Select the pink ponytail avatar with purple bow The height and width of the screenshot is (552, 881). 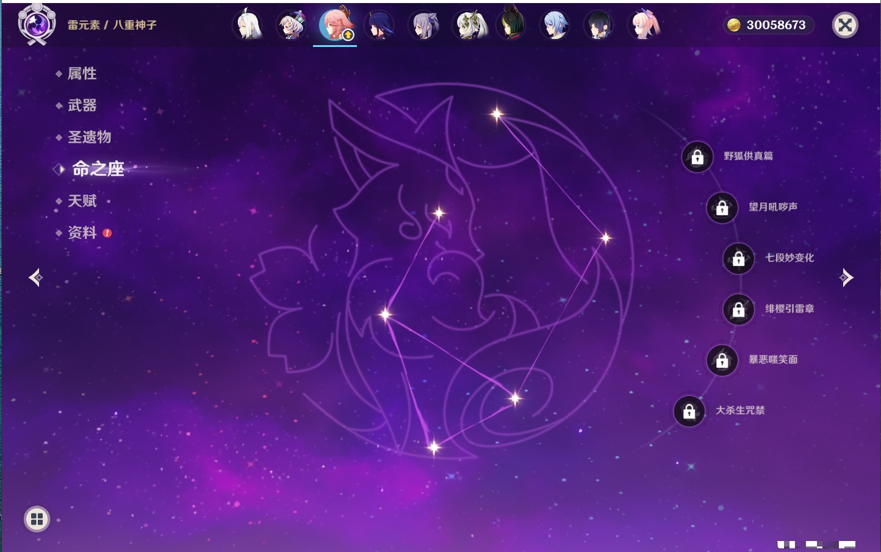click(x=644, y=26)
